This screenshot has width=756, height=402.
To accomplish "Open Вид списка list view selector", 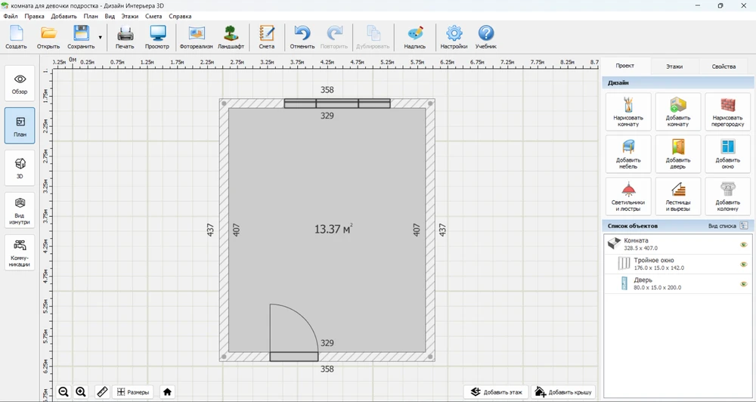I will coord(743,226).
